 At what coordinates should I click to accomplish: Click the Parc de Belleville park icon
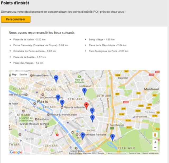click(x=79, y=77)
